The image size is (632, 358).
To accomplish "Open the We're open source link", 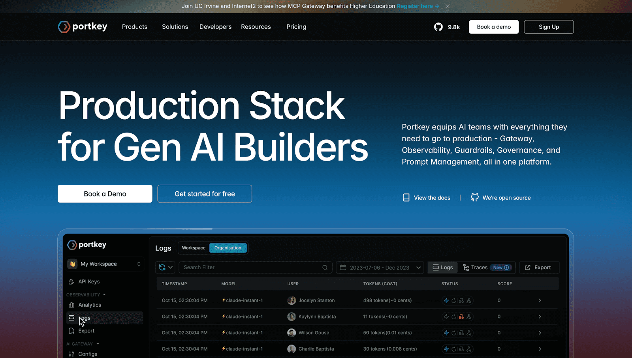I will (506, 198).
